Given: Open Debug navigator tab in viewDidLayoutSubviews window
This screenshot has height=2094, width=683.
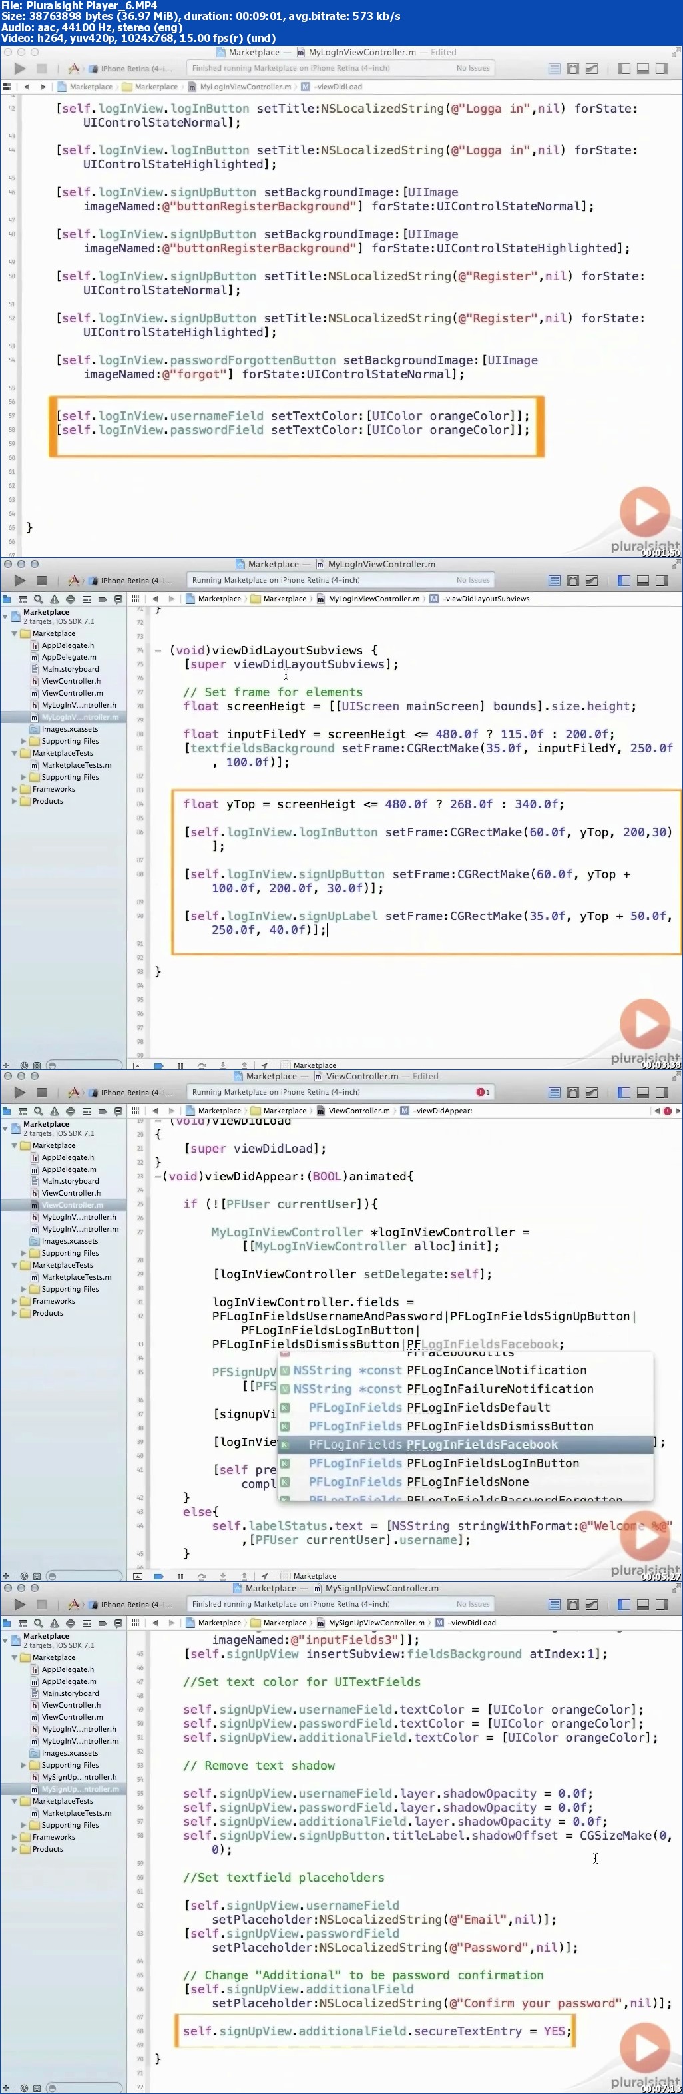Looking at the screenshot, I should pos(86,599).
